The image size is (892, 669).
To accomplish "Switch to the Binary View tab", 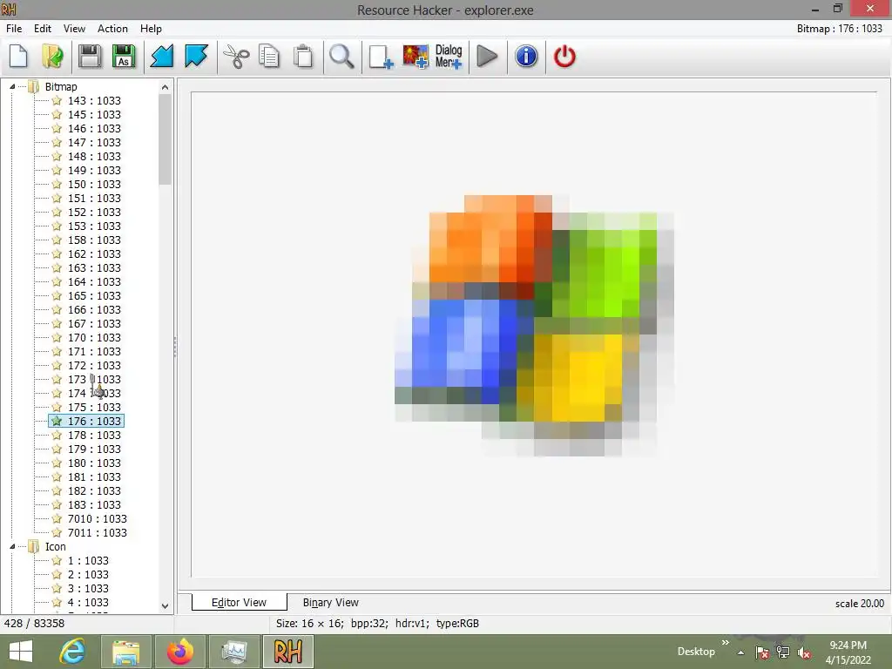I will pyautogui.click(x=330, y=603).
